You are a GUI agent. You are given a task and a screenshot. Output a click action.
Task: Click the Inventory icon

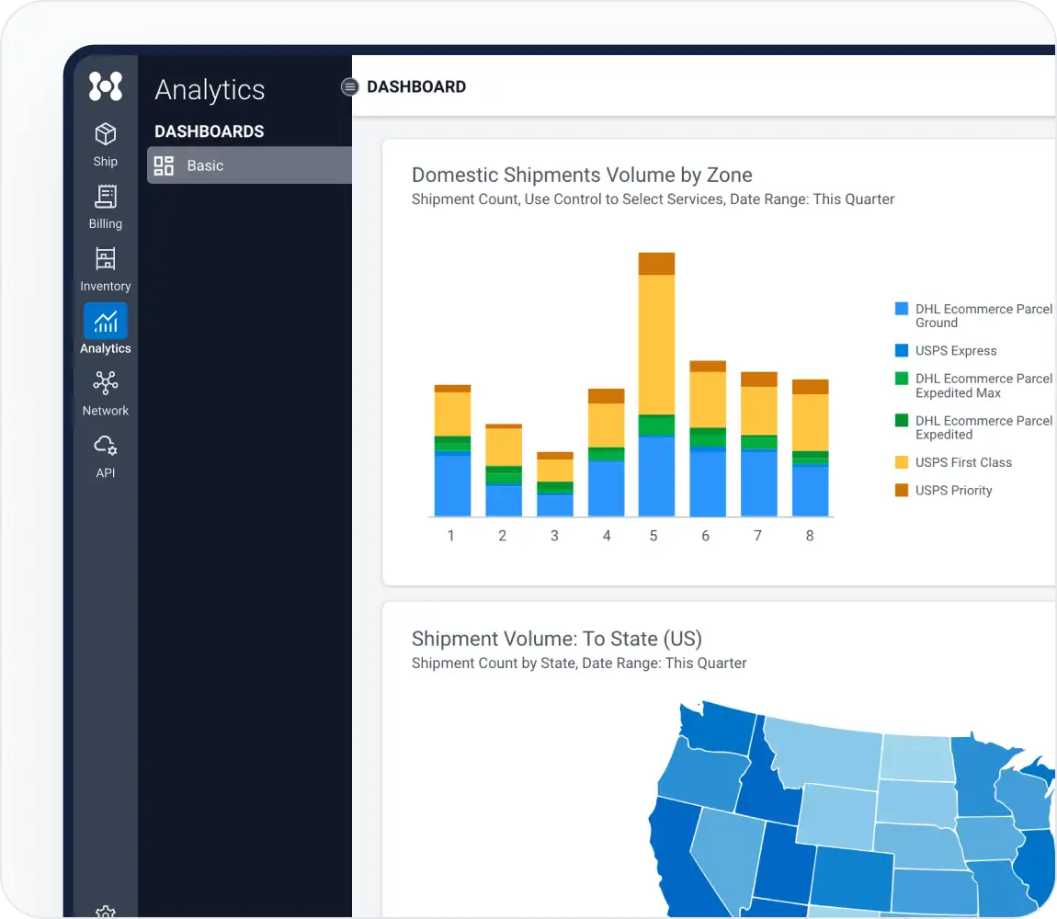[x=105, y=259]
